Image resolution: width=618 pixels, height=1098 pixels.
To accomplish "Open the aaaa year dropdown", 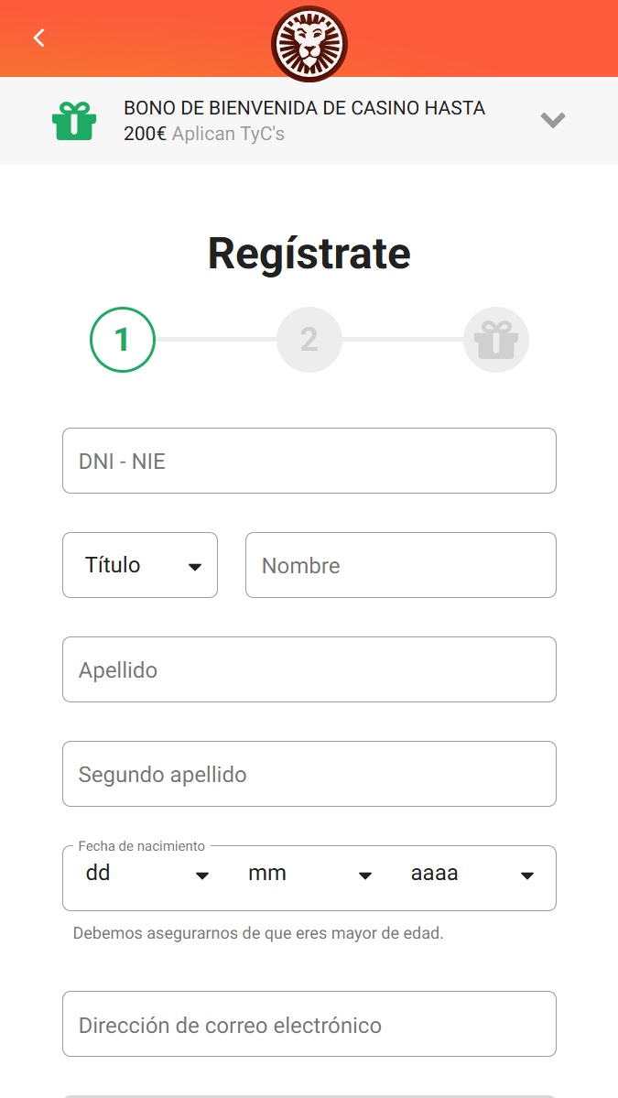I will (472, 875).
